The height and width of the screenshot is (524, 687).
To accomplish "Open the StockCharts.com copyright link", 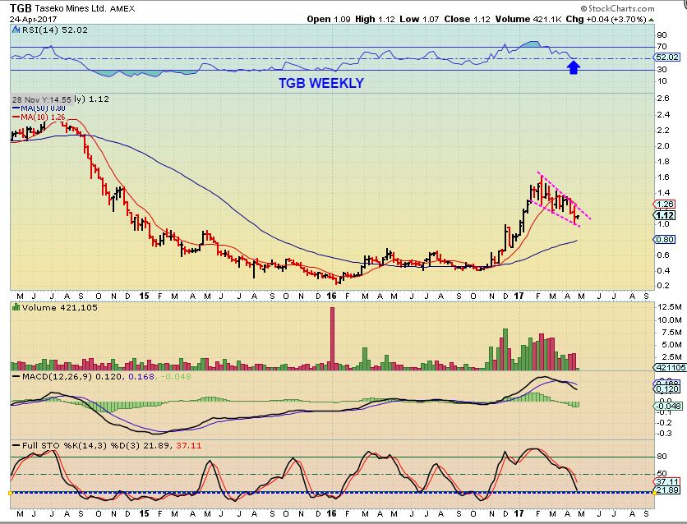I will [x=618, y=8].
